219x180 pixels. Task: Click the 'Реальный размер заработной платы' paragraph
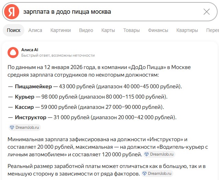tap(106, 170)
